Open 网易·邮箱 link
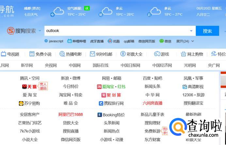The width and height of the screenshot is (226, 145). [112, 78]
